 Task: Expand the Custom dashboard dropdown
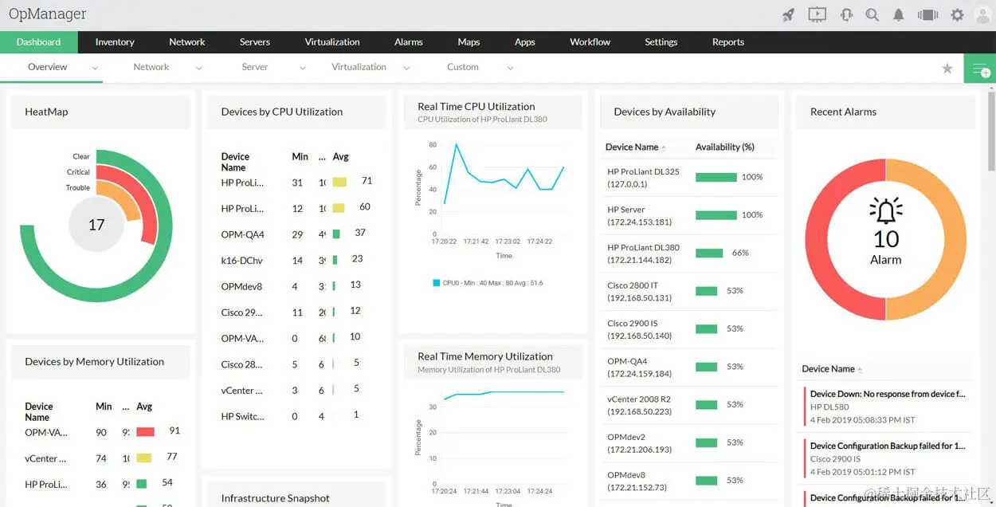[x=509, y=69]
